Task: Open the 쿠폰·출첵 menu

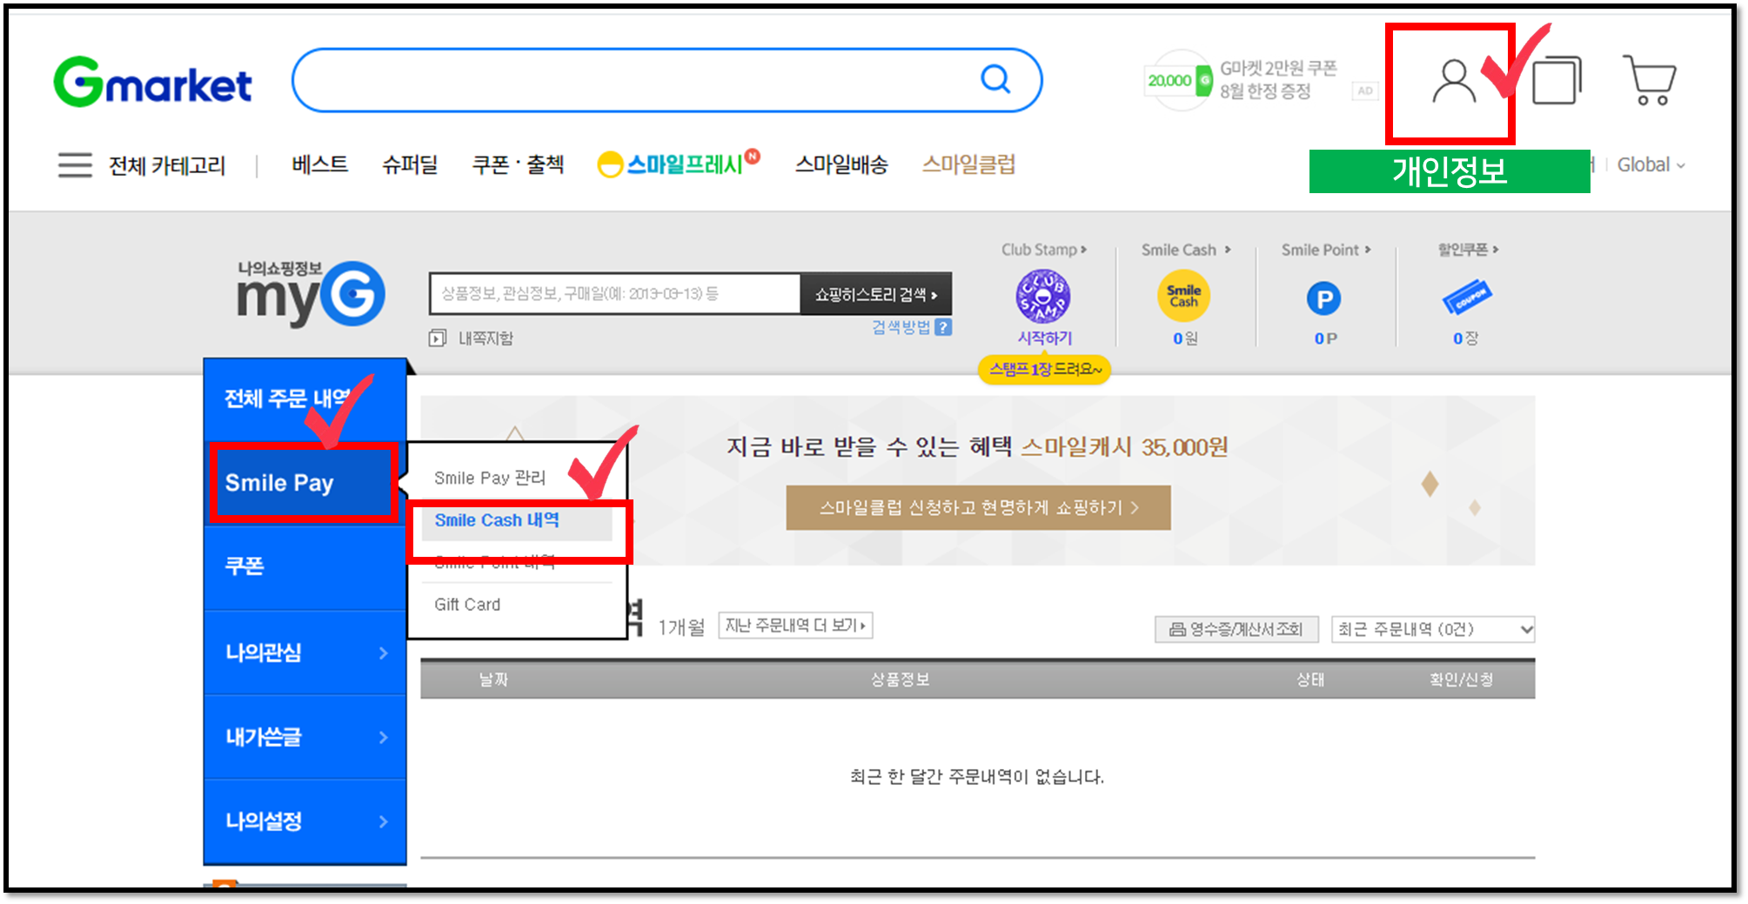Action: 518,164
